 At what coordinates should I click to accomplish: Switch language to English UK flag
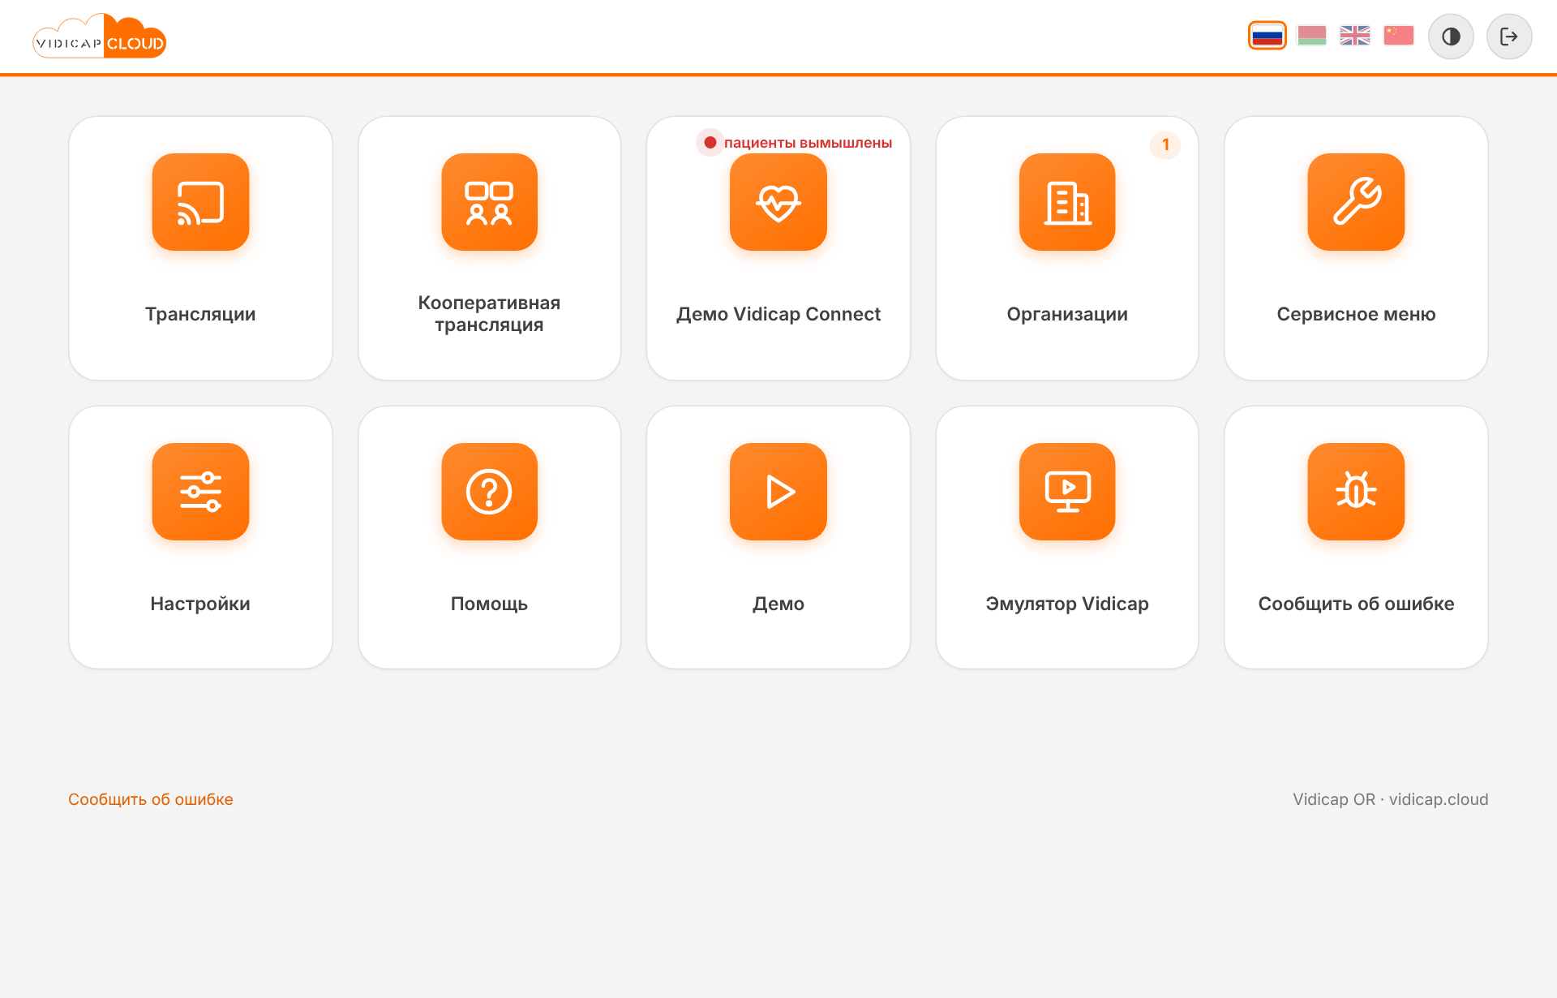pos(1355,36)
